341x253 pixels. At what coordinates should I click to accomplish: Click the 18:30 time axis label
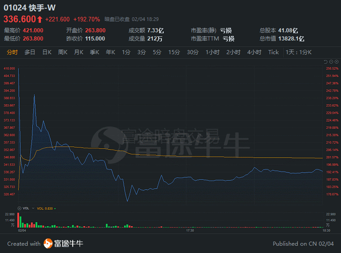coord(326,231)
